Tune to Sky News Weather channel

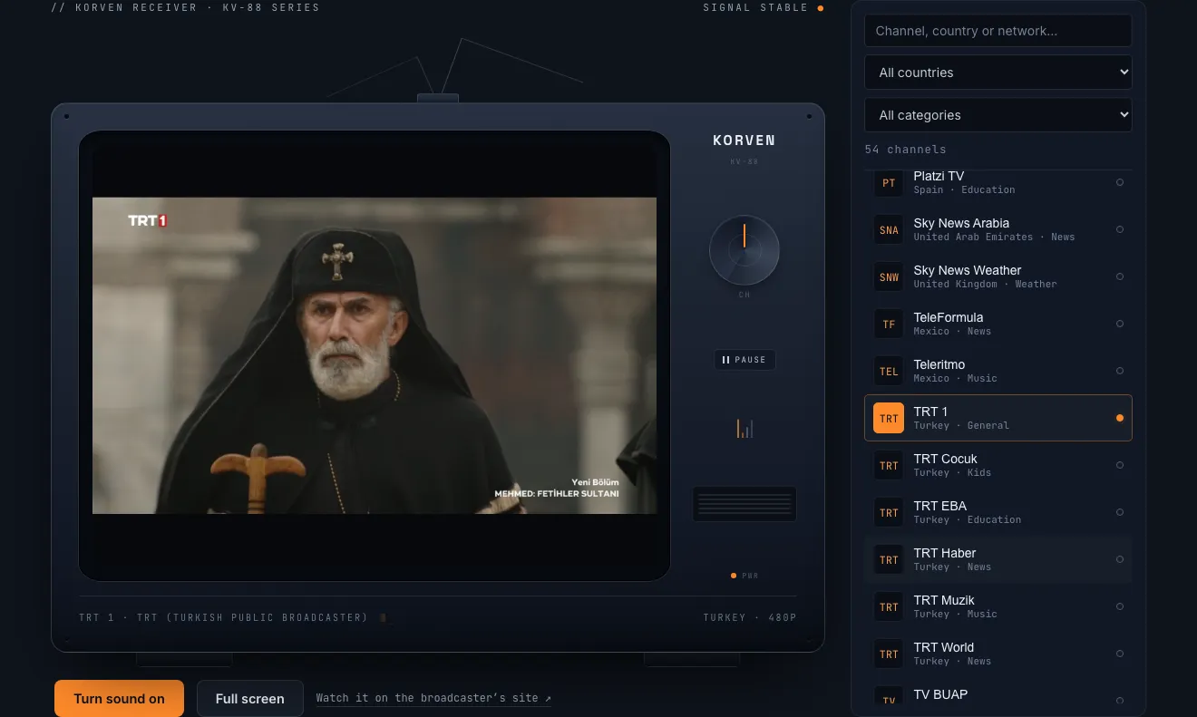(997, 276)
